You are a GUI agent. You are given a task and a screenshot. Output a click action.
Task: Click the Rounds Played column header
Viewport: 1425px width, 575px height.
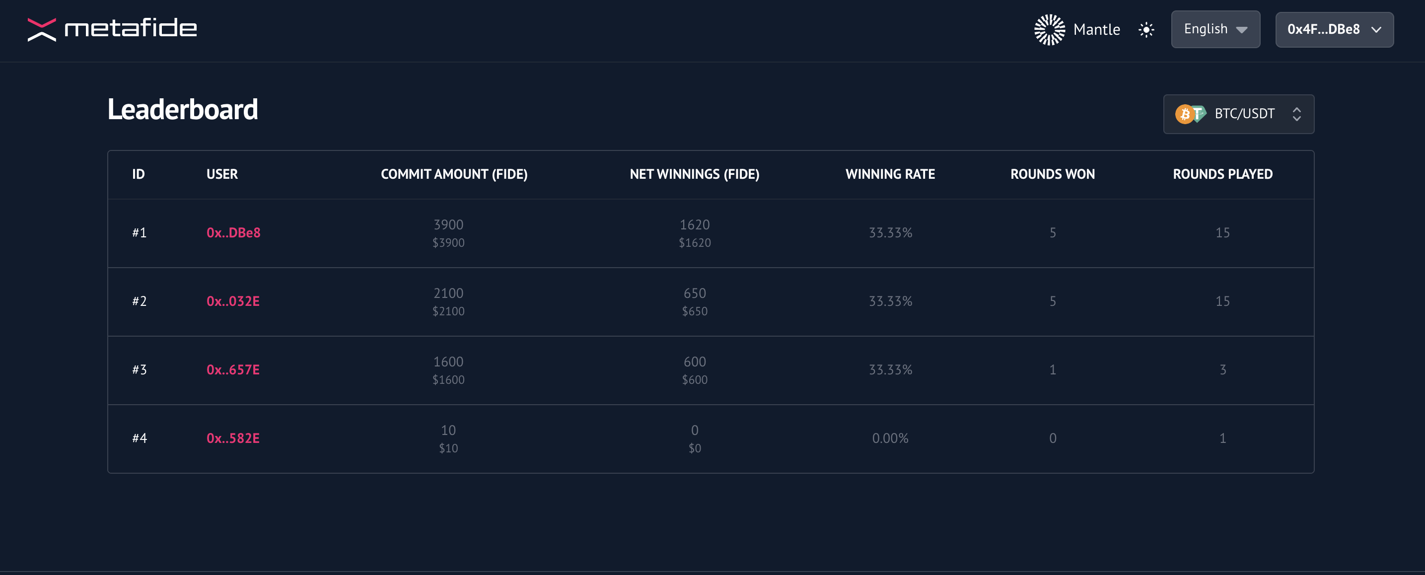[1222, 174]
